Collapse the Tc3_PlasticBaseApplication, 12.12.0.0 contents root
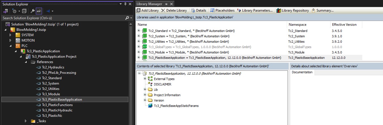 [139, 74]
